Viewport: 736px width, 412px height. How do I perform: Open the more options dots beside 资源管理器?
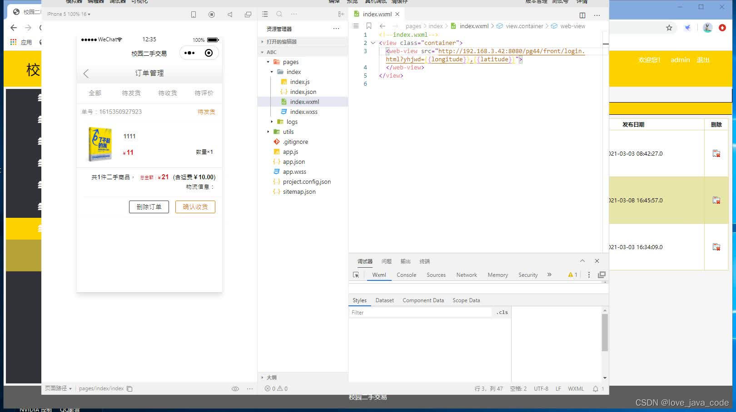click(336, 29)
